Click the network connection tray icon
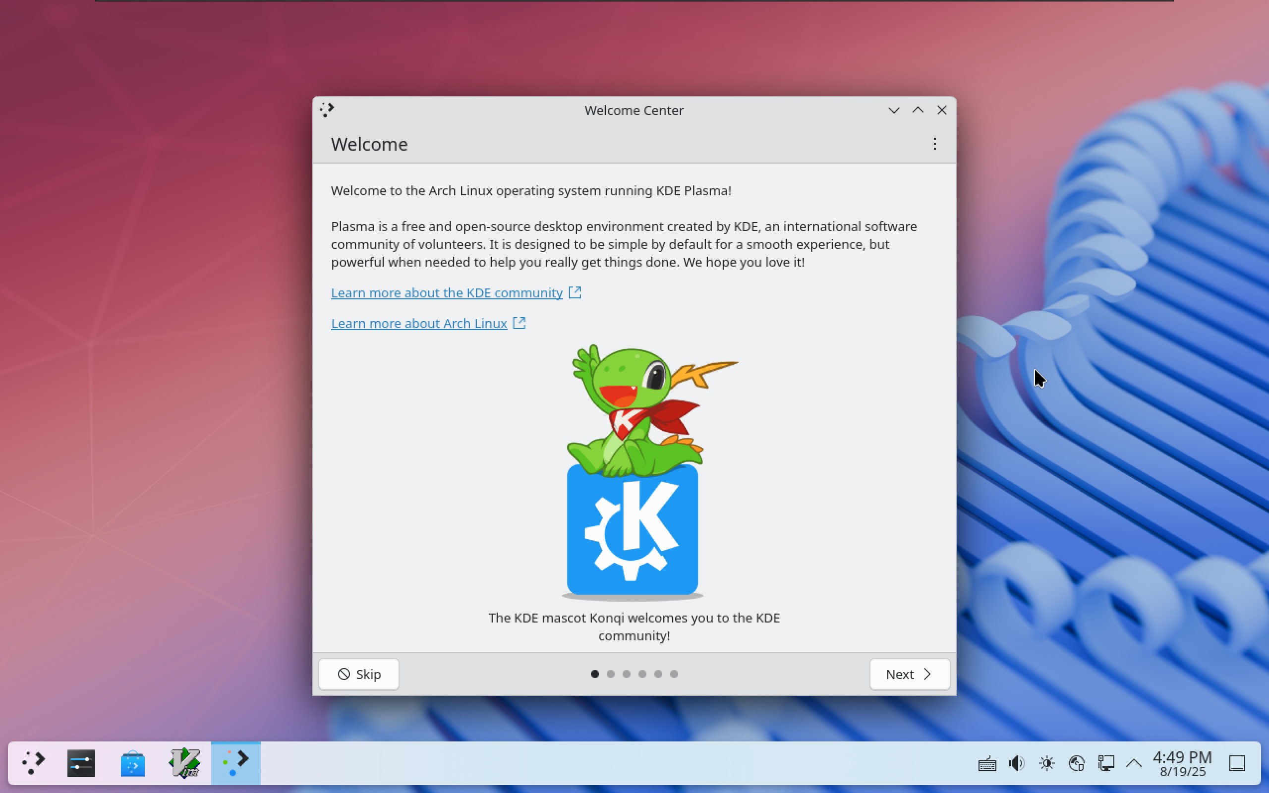Screen dimensions: 1269x793 coord(1106,763)
